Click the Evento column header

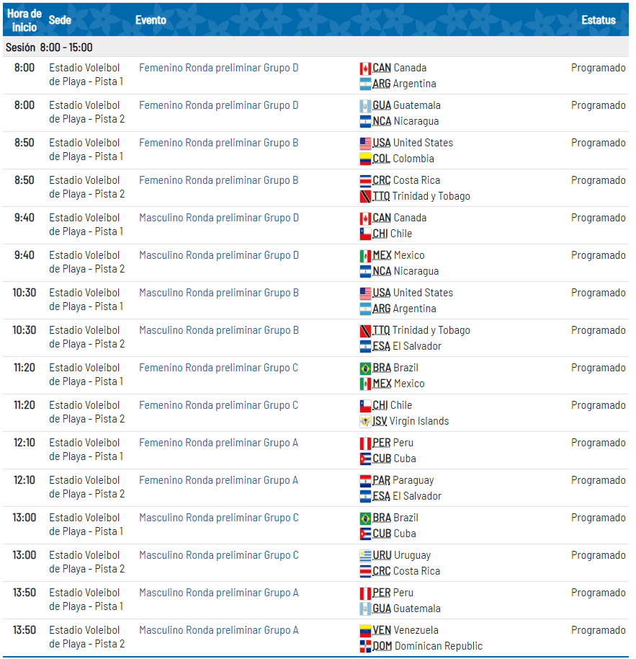tap(151, 20)
